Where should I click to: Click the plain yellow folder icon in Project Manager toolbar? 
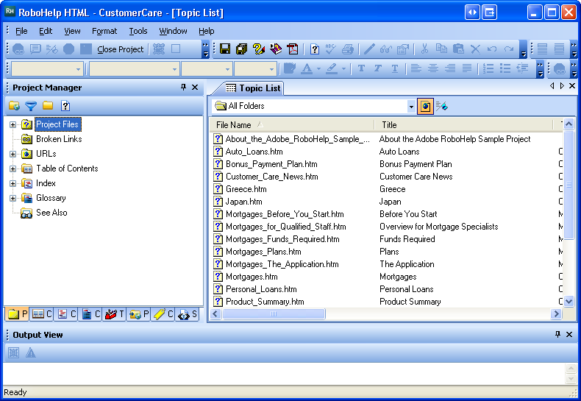[x=48, y=106]
